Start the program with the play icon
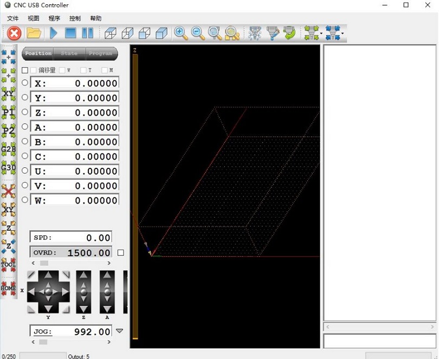This screenshot has width=439, height=359. (53, 33)
